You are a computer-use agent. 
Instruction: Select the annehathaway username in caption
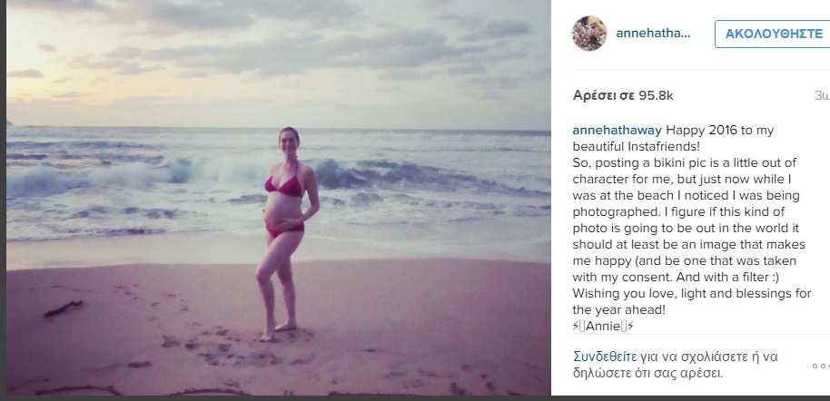pyautogui.click(x=618, y=130)
